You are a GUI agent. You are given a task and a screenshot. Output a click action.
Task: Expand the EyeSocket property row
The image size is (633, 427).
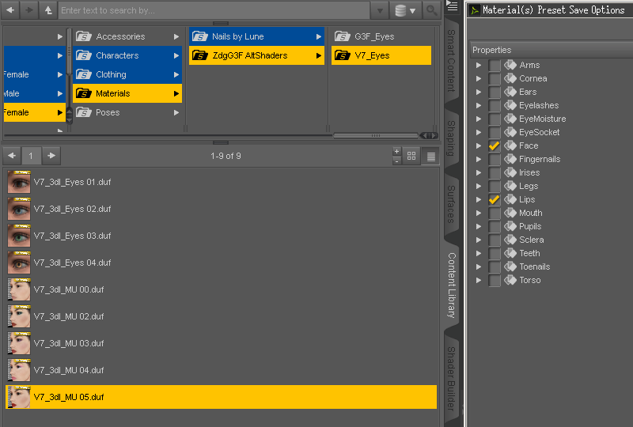[479, 132]
